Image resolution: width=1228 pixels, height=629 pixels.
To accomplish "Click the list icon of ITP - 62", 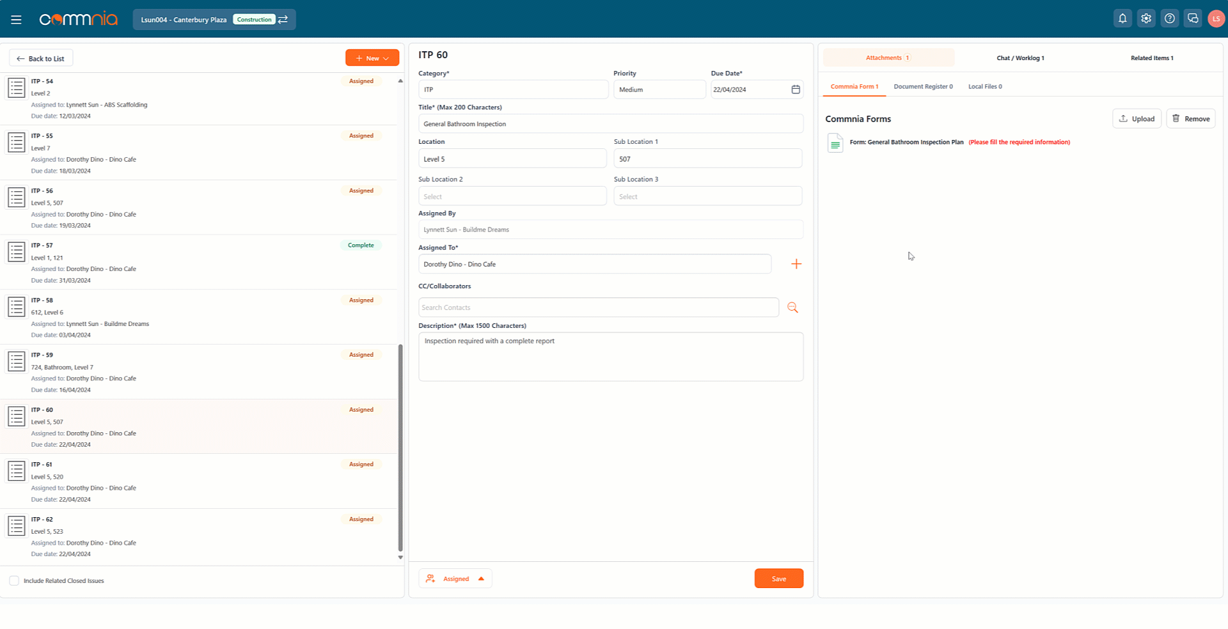I will tap(17, 525).
